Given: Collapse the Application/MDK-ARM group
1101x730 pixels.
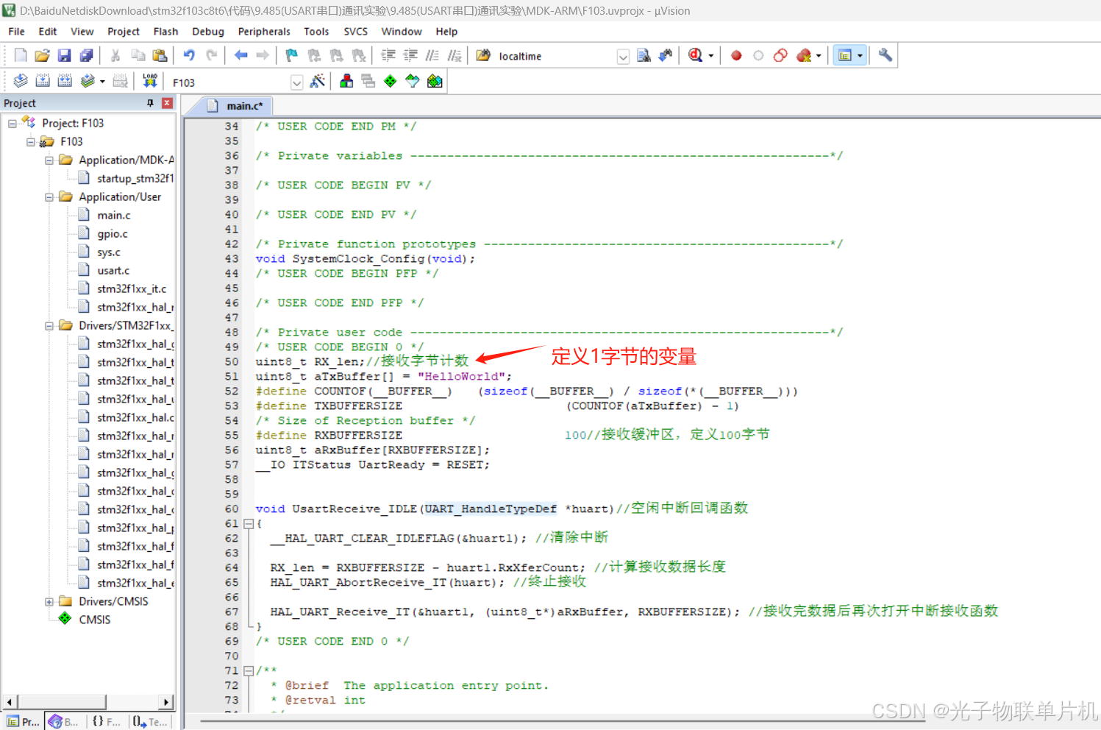Looking at the screenshot, I should tap(49, 160).
